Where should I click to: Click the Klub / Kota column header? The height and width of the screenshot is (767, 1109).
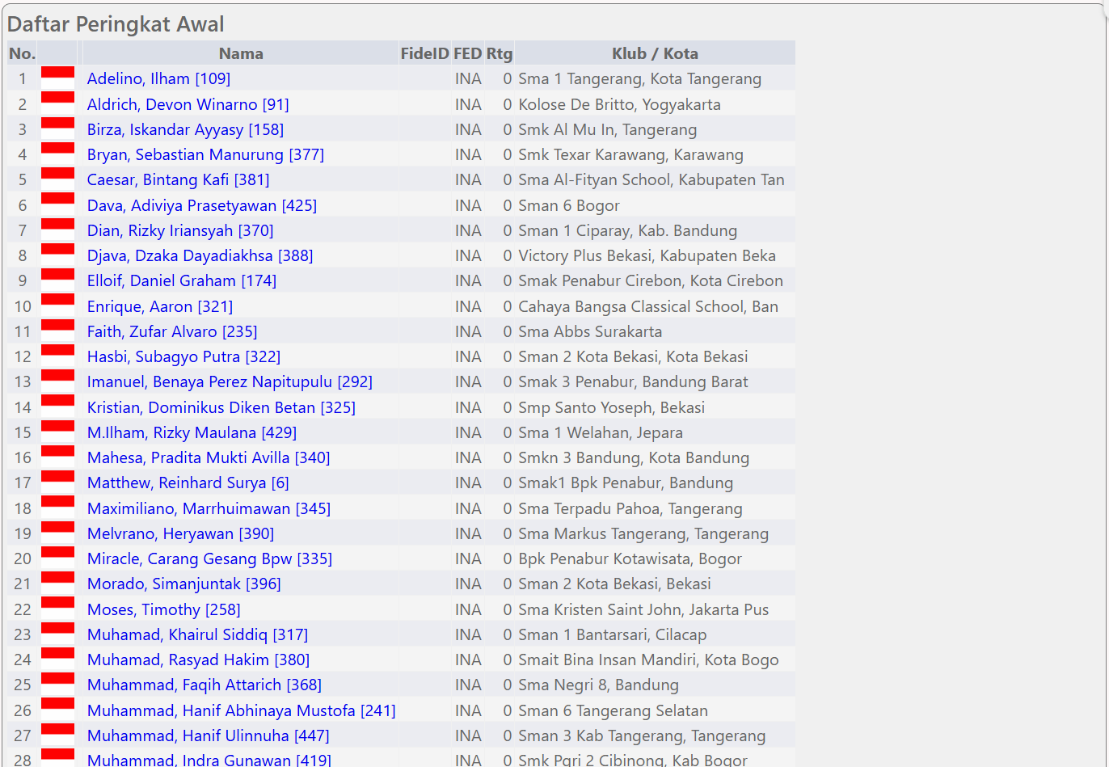(655, 53)
